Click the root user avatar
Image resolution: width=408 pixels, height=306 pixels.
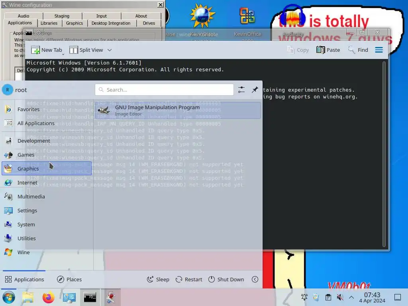8,90
